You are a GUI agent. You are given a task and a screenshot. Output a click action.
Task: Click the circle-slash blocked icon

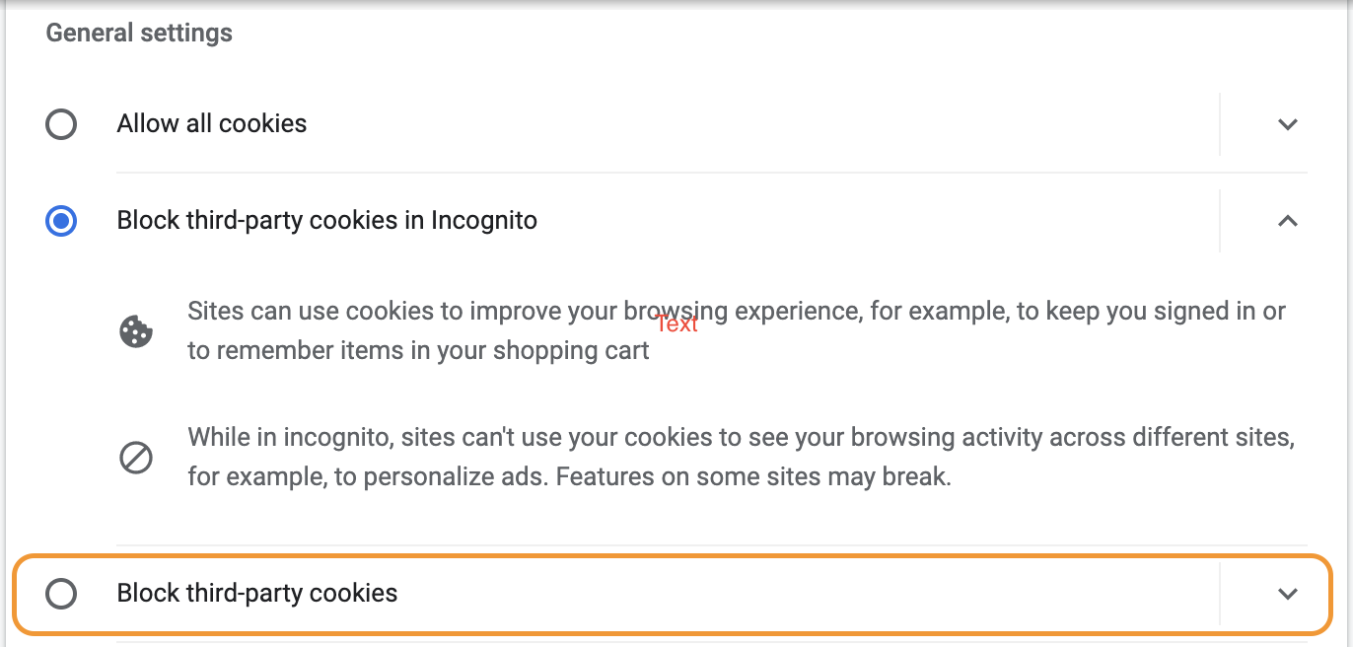click(x=135, y=458)
